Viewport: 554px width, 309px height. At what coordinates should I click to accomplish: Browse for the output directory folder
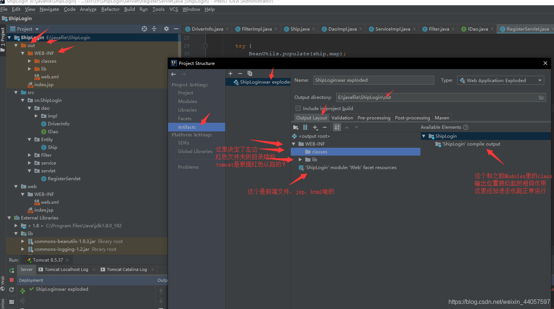tap(541, 97)
